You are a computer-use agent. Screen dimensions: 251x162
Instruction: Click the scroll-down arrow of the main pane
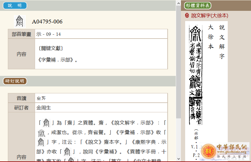179,159
